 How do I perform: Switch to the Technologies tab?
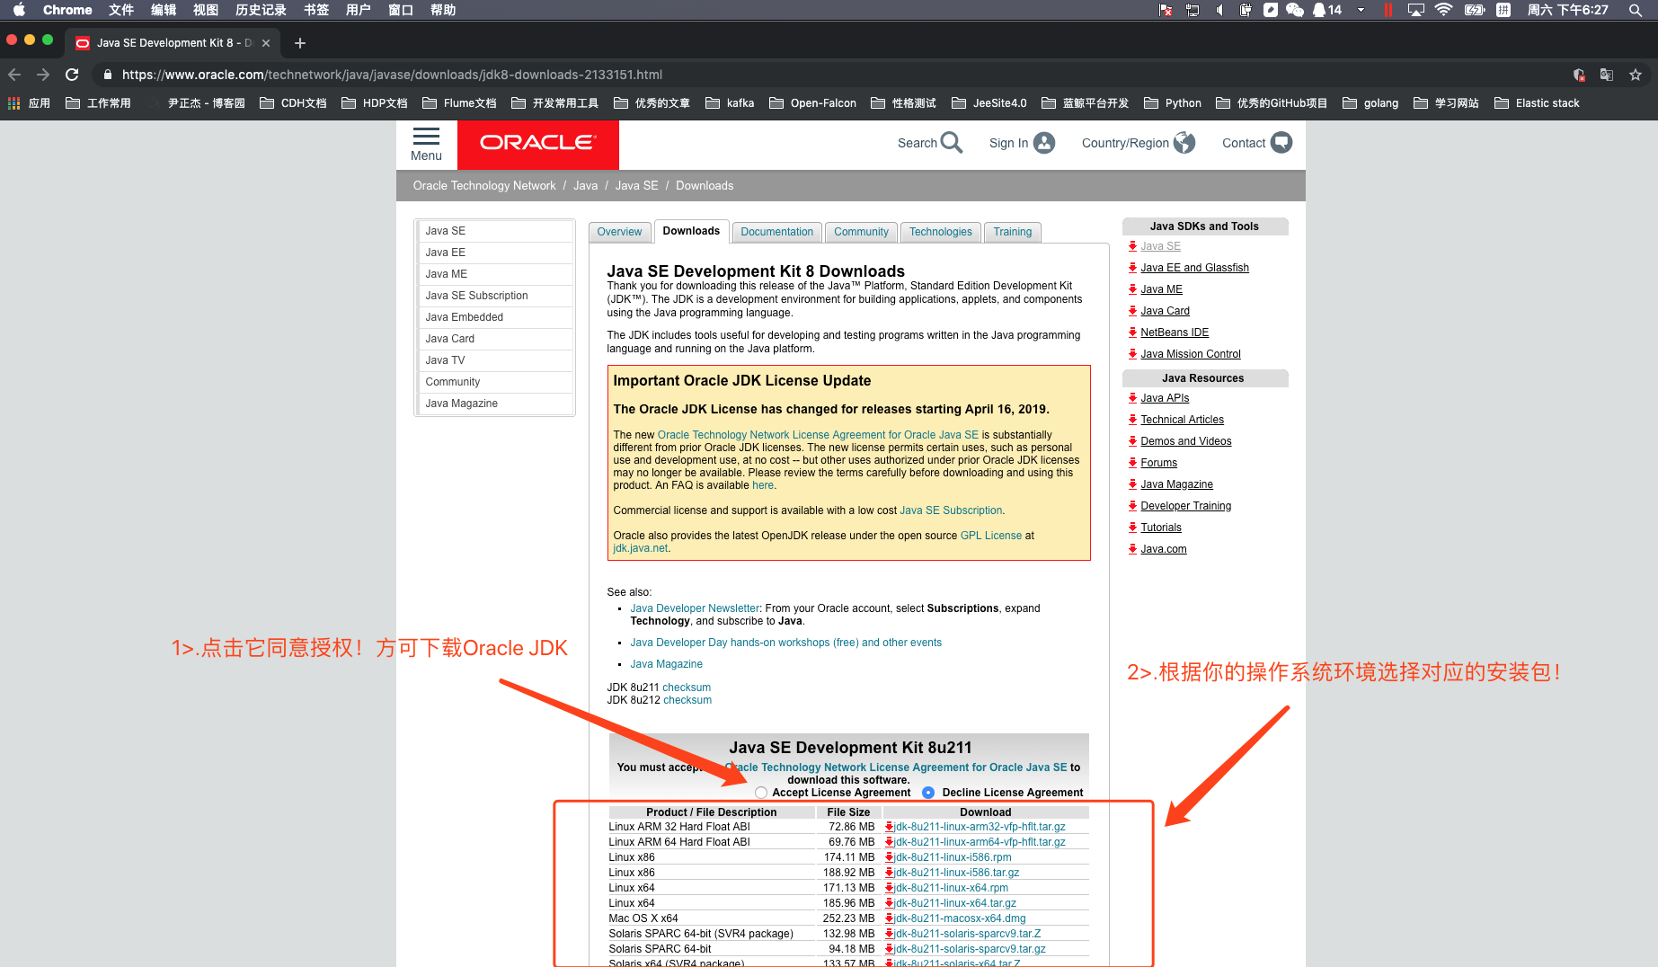click(940, 232)
